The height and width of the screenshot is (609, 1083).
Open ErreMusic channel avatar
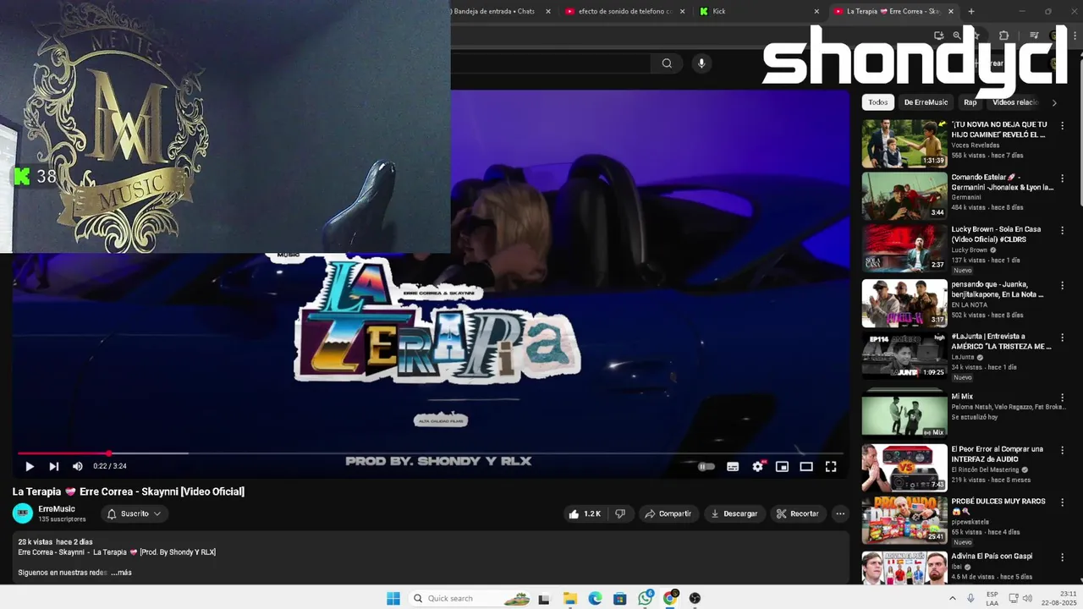pos(23,513)
